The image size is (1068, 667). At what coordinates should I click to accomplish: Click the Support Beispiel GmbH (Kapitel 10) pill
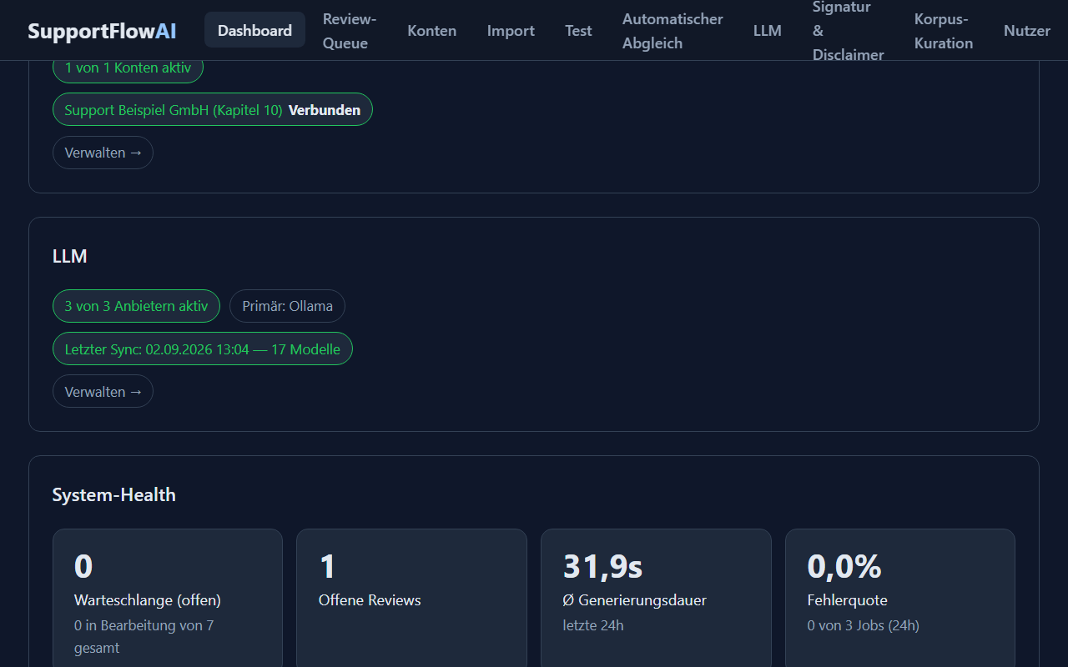tap(213, 109)
